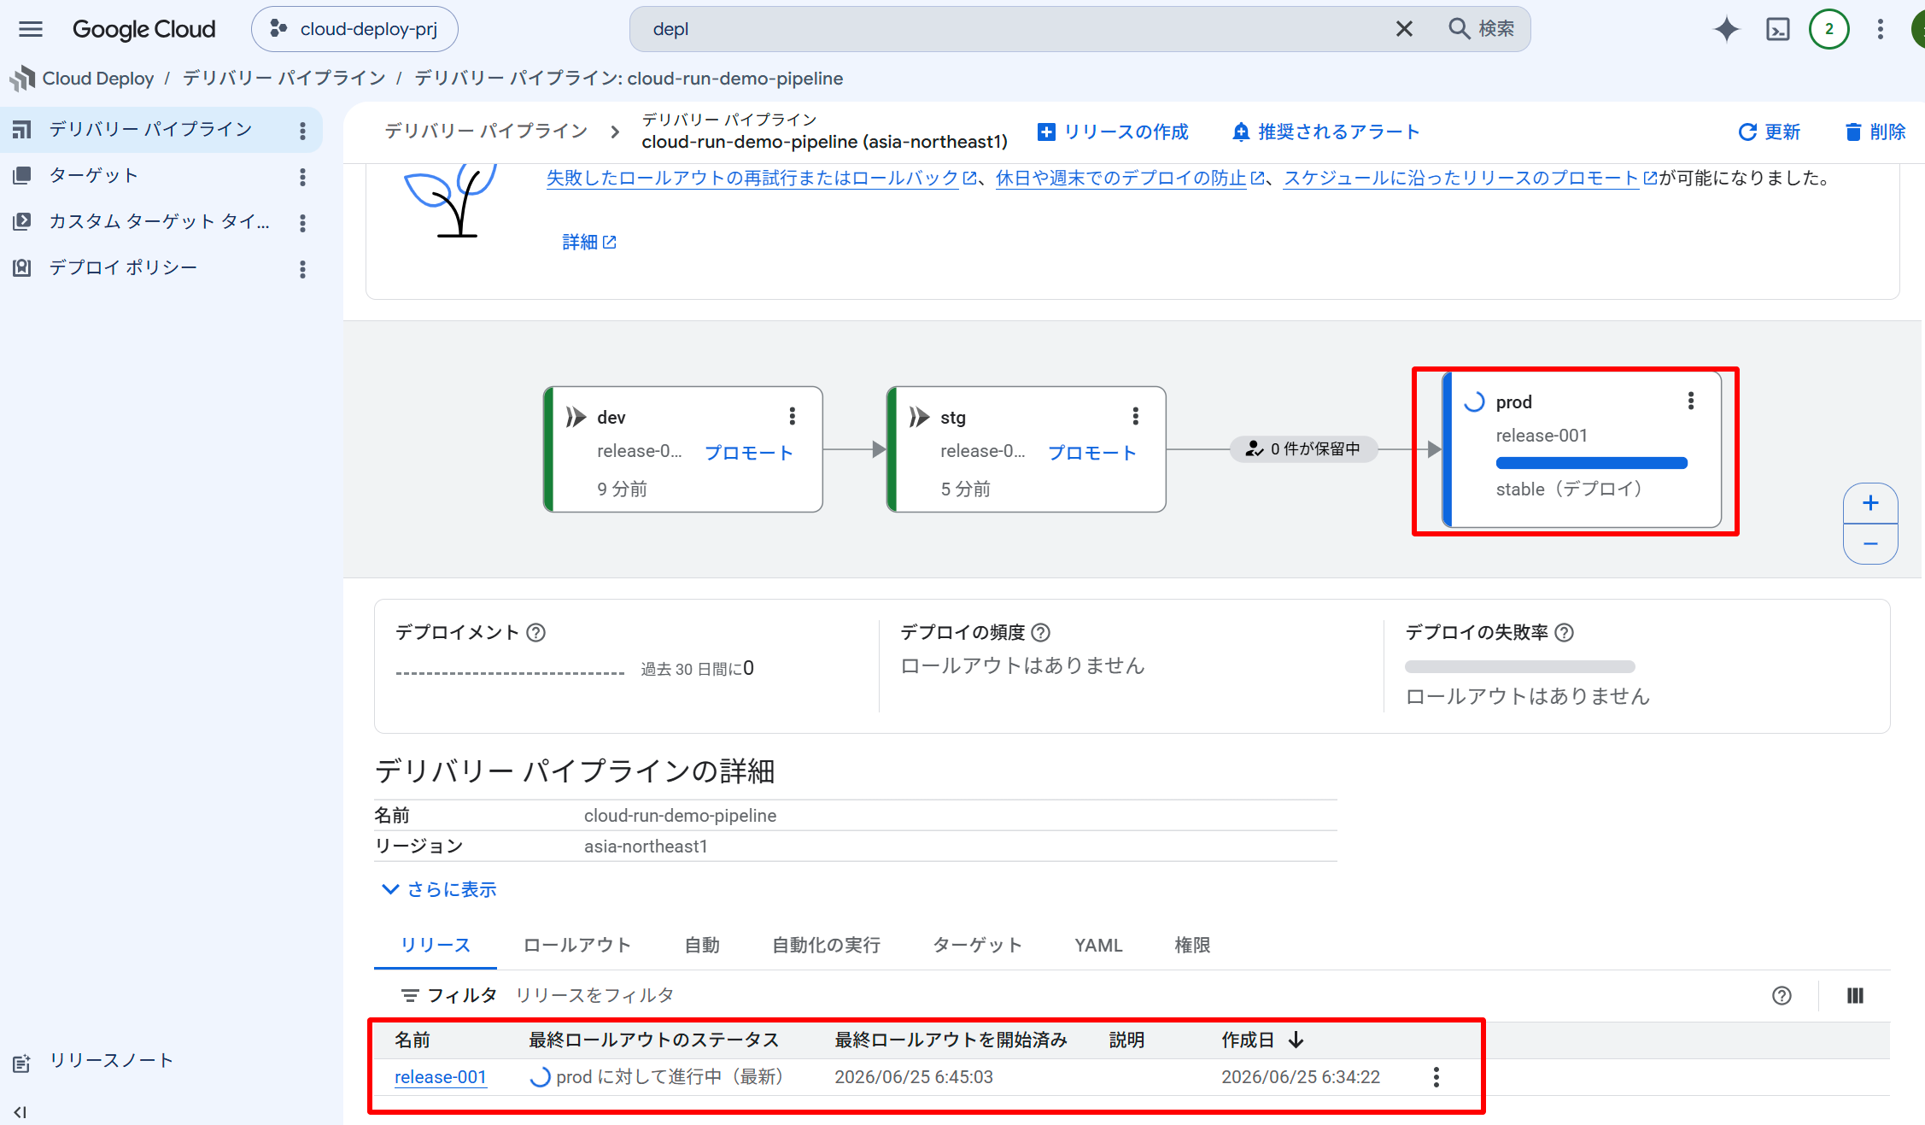Show help for デプロイの頻度 metric
The width and height of the screenshot is (1925, 1125).
point(1040,632)
